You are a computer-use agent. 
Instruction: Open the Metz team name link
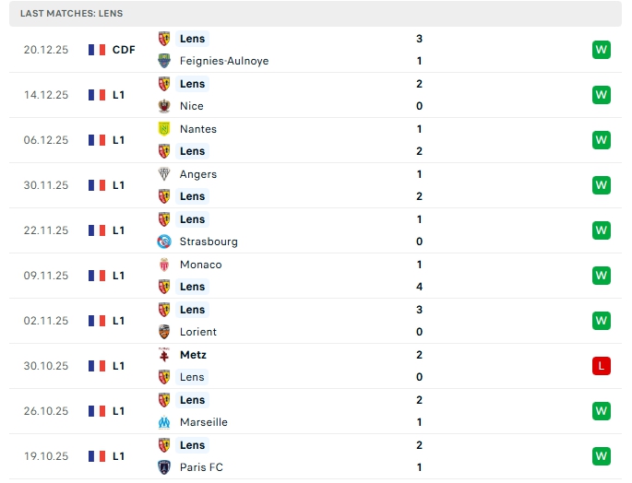pos(193,355)
